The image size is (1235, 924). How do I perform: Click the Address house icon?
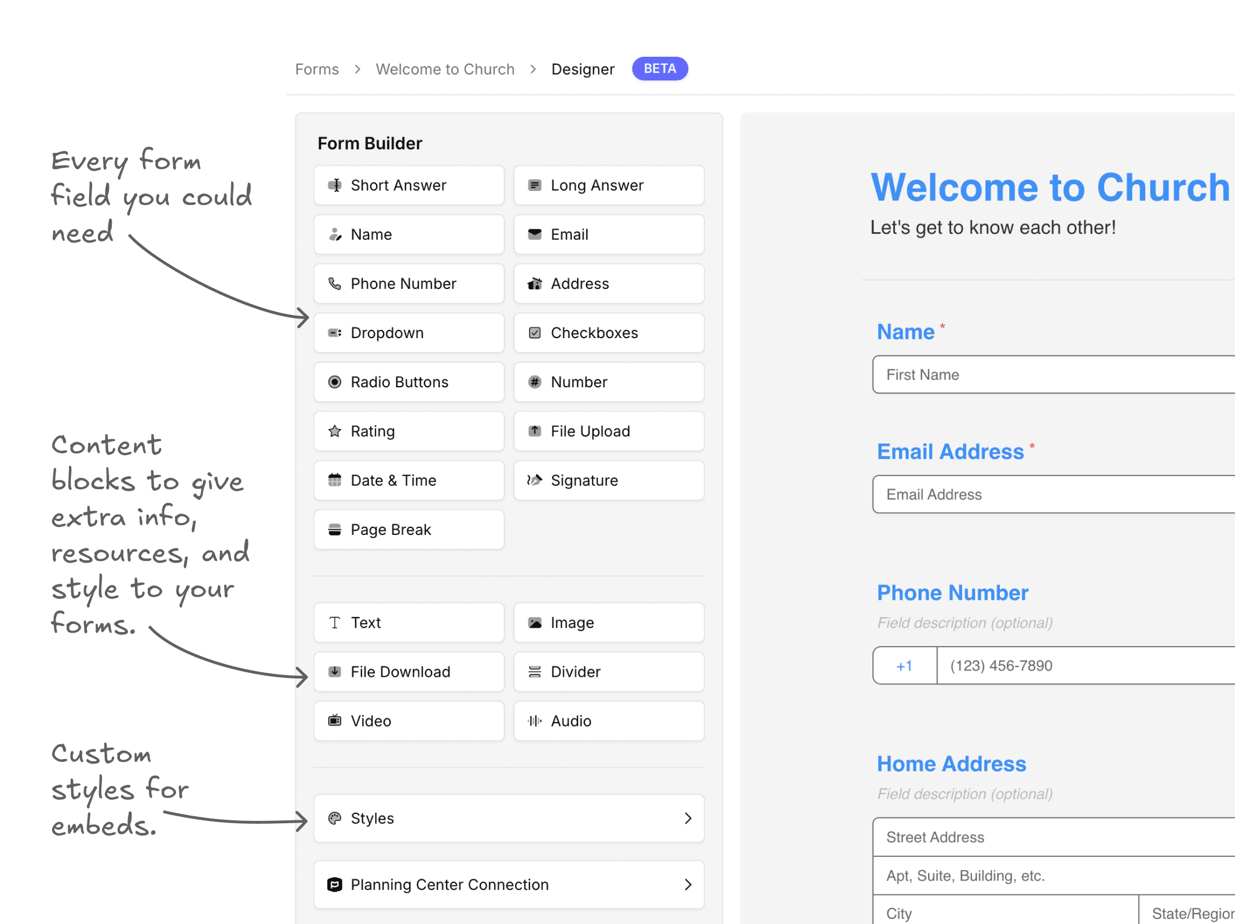pos(535,284)
